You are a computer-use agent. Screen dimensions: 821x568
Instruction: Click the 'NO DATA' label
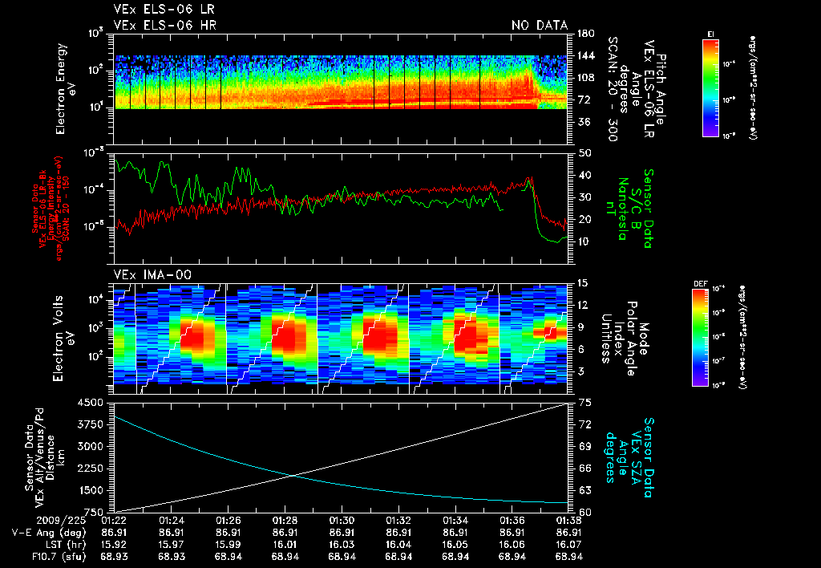[540, 25]
